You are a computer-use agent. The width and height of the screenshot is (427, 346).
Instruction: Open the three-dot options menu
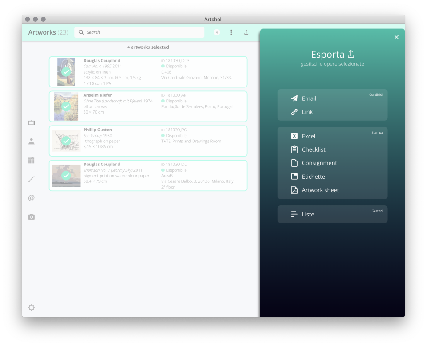click(x=231, y=32)
